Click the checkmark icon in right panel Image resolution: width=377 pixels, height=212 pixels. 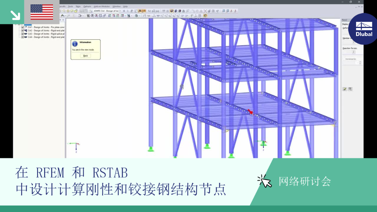pyautogui.click(x=345, y=89)
